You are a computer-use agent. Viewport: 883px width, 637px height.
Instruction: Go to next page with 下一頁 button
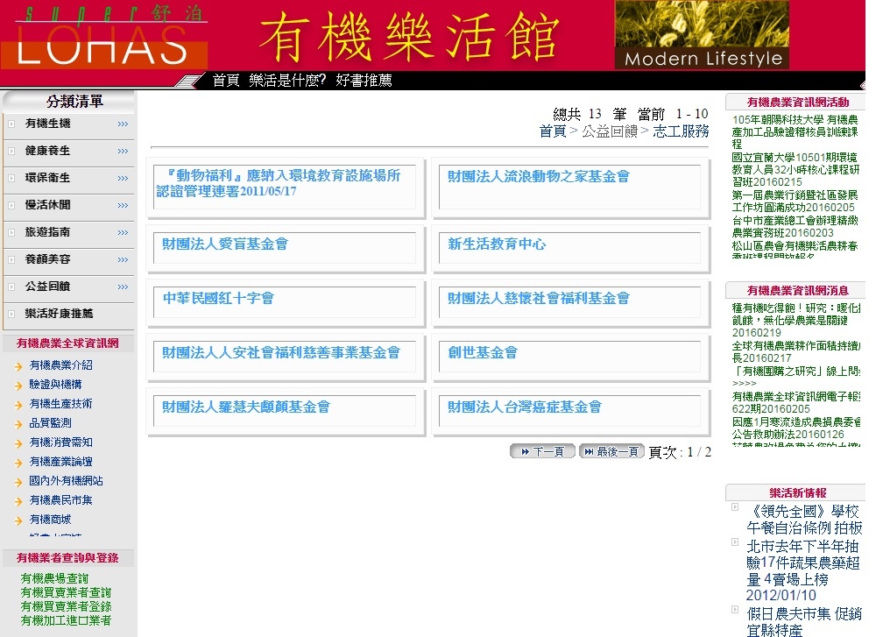pos(542,451)
